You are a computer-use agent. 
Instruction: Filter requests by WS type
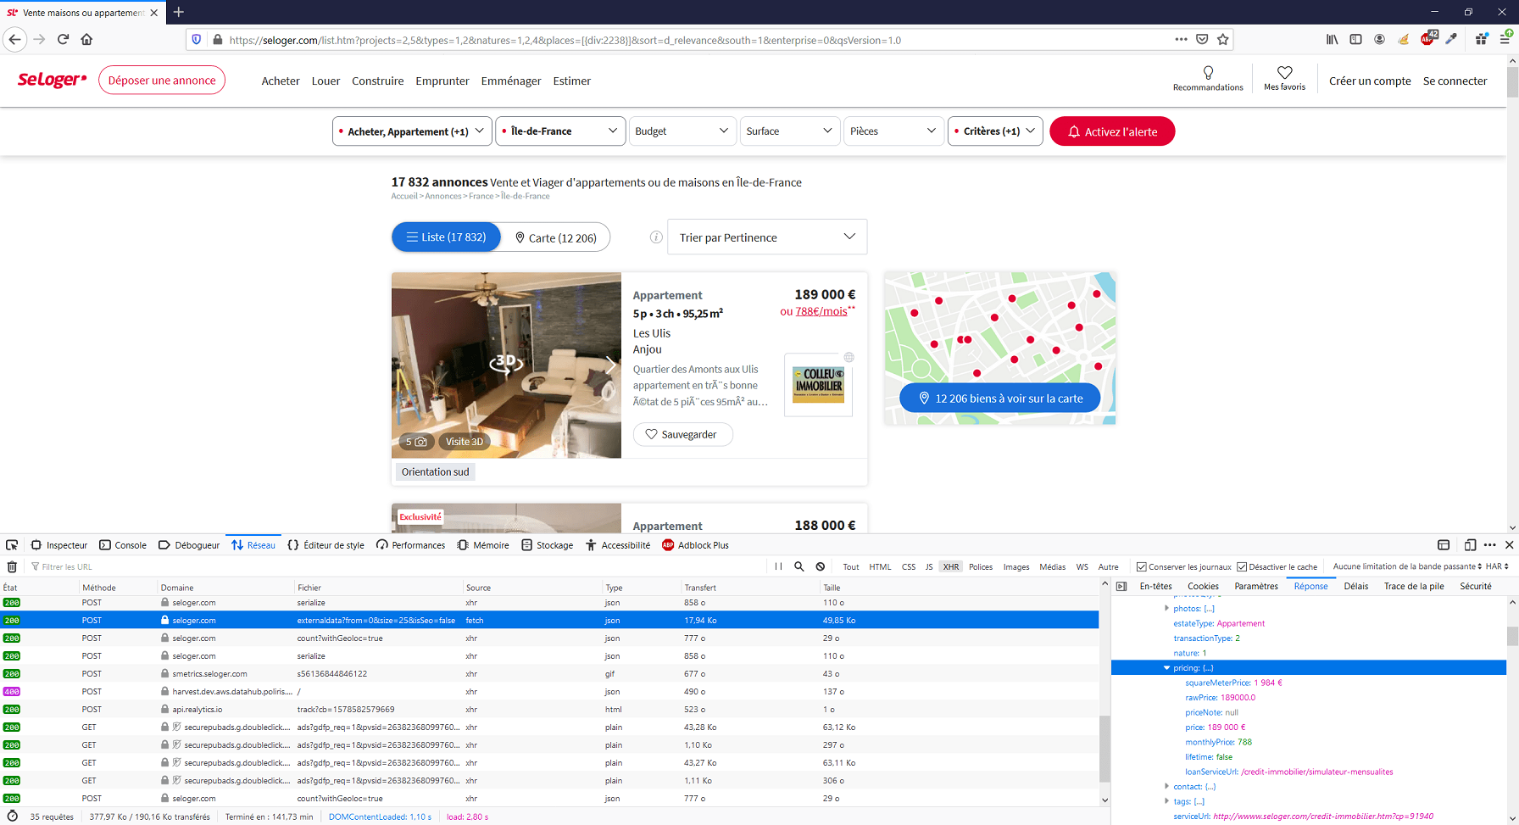pyautogui.click(x=1082, y=566)
